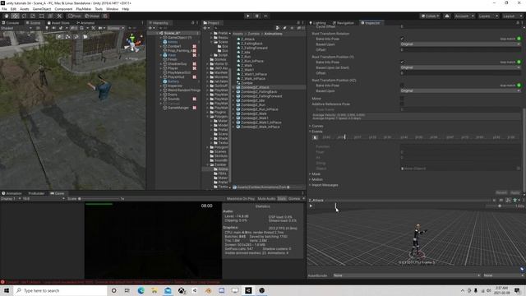
Task: Select Zombie@Z_FallingBack asset in Project
Action: (x=259, y=91)
